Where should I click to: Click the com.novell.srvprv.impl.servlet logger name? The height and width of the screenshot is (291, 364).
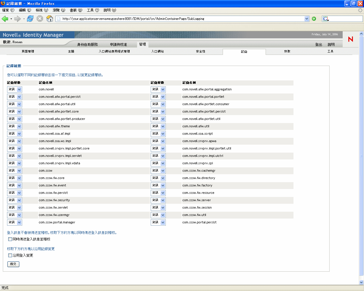click(x=60, y=156)
